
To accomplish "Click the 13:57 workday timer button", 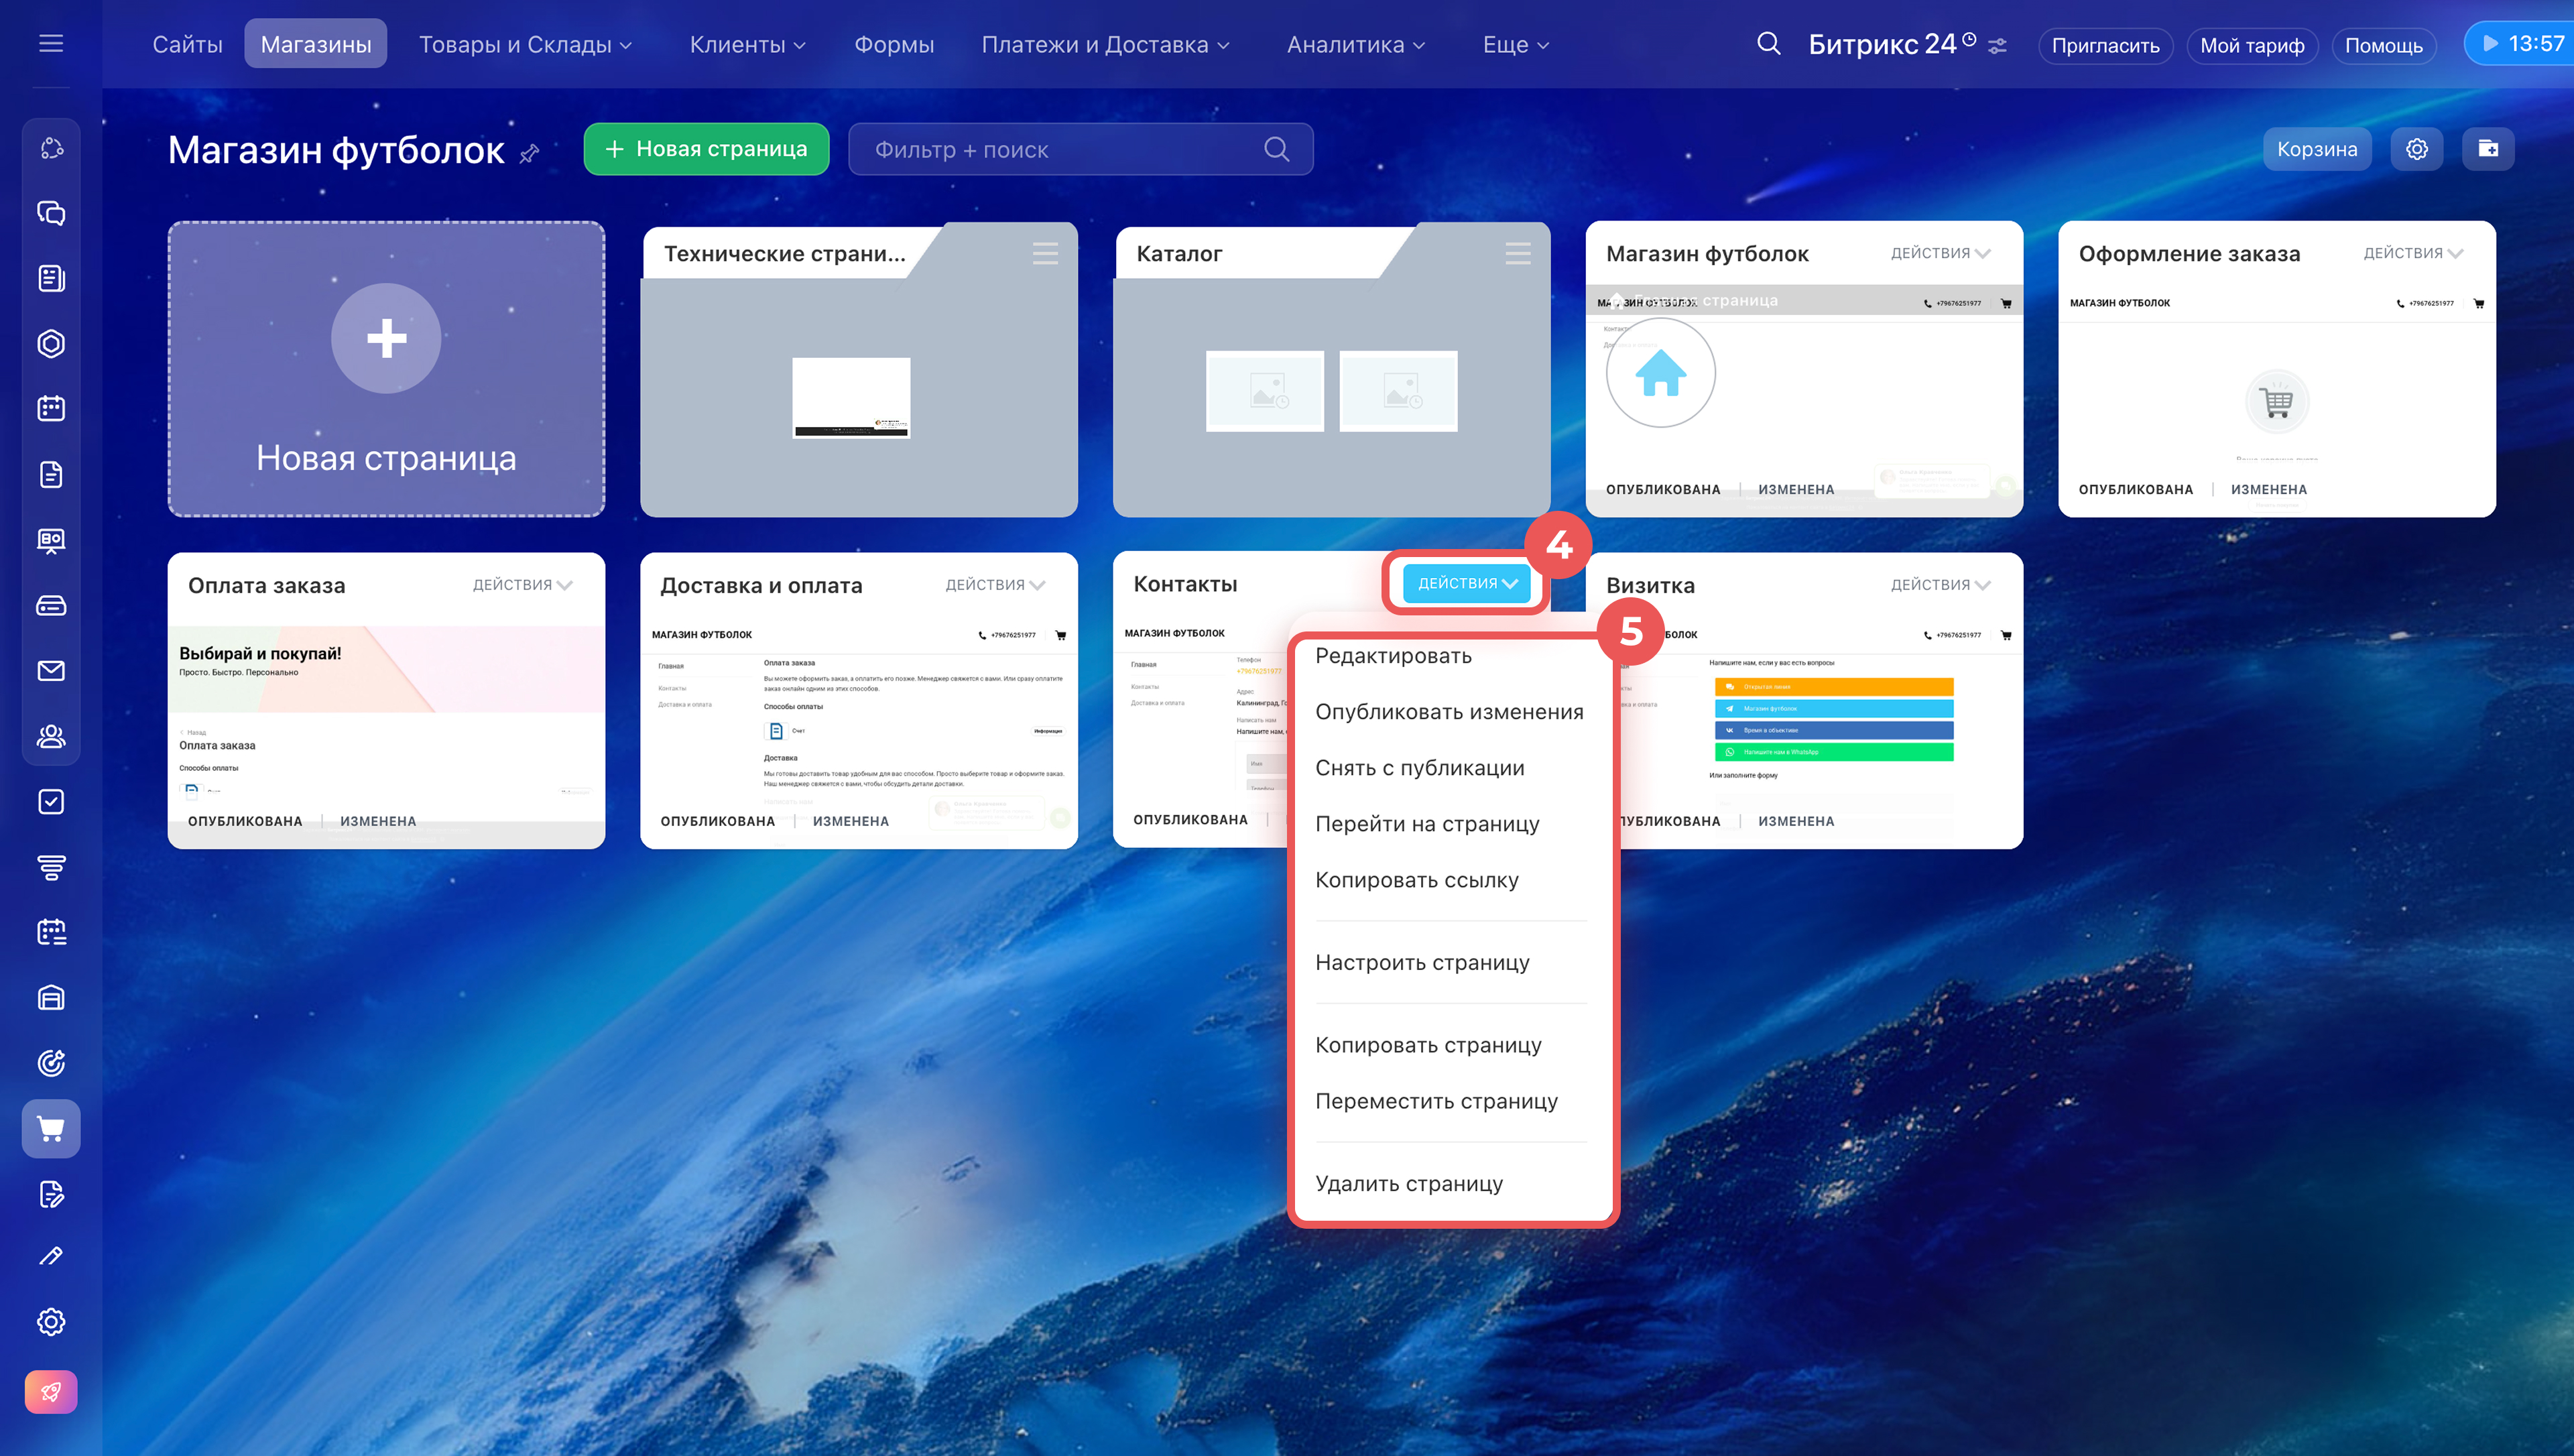I will [x=2520, y=44].
